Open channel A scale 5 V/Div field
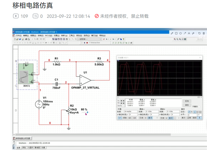This screenshot has height=150, width=207. click(x=152, y=111)
